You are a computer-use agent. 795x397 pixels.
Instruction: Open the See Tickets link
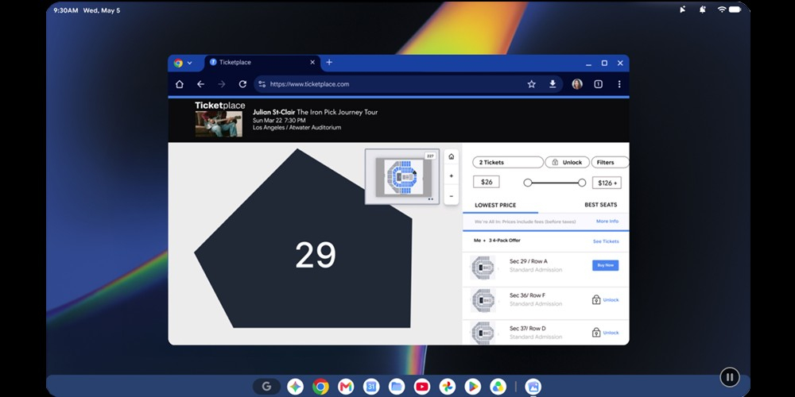pyautogui.click(x=606, y=241)
